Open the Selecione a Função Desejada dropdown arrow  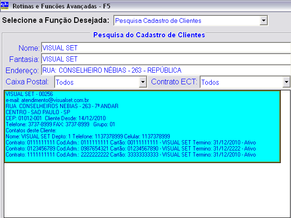pos(263,20)
